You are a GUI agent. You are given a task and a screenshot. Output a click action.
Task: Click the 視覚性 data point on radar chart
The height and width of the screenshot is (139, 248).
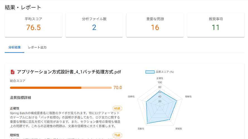(x=169, y=120)
